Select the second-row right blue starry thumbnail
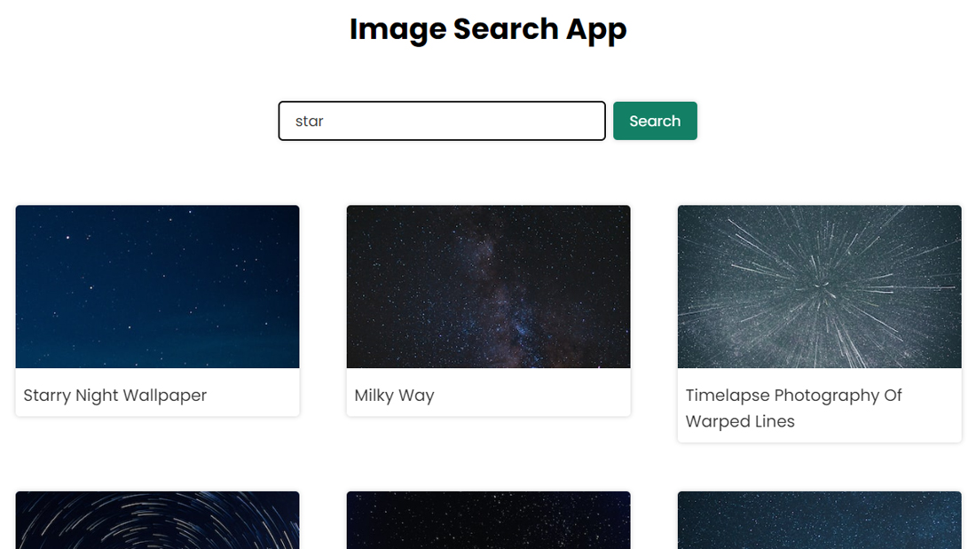The height and width of the screenshot is (549, 976). (x=819, y=521)
